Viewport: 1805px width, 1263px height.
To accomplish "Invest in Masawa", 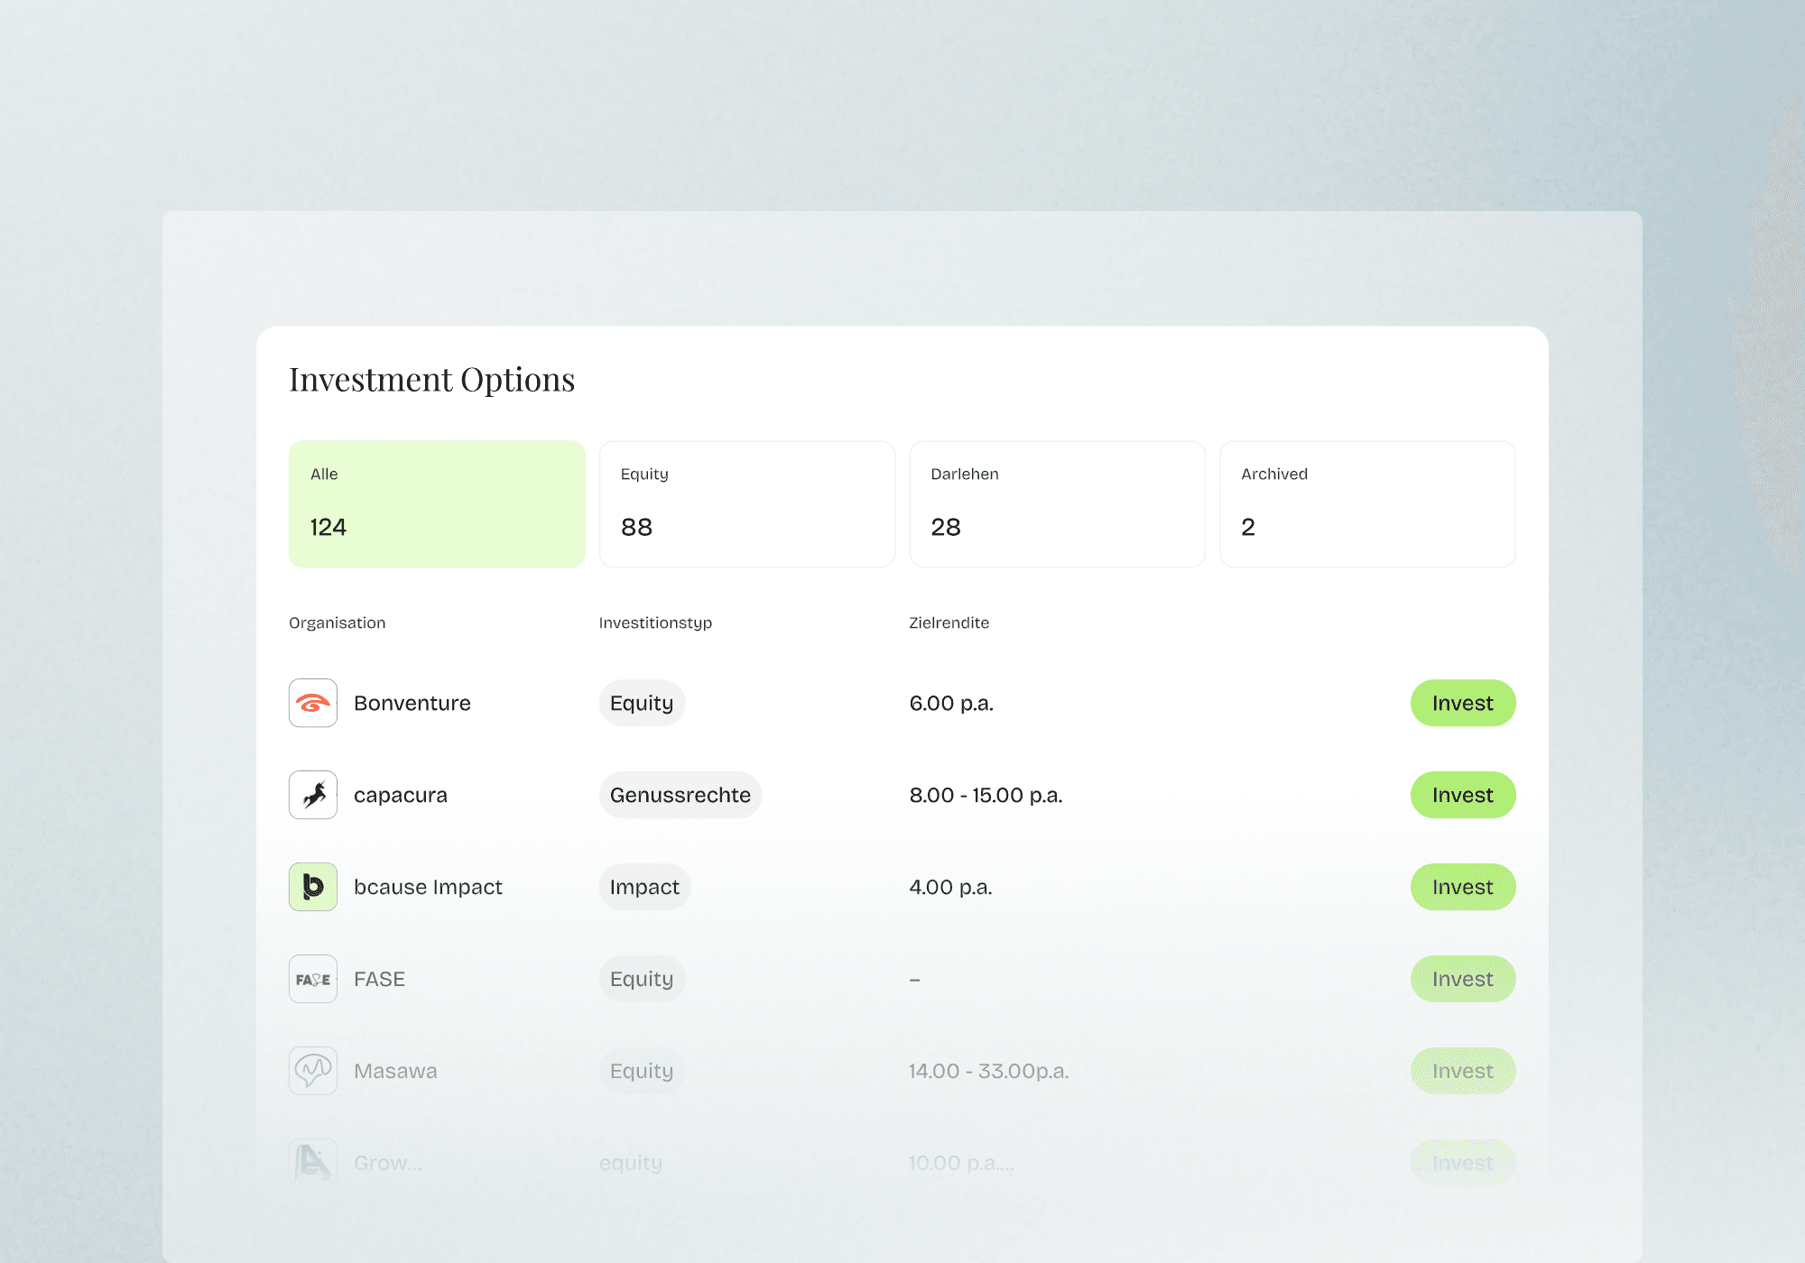I will coord(1463,1071).
